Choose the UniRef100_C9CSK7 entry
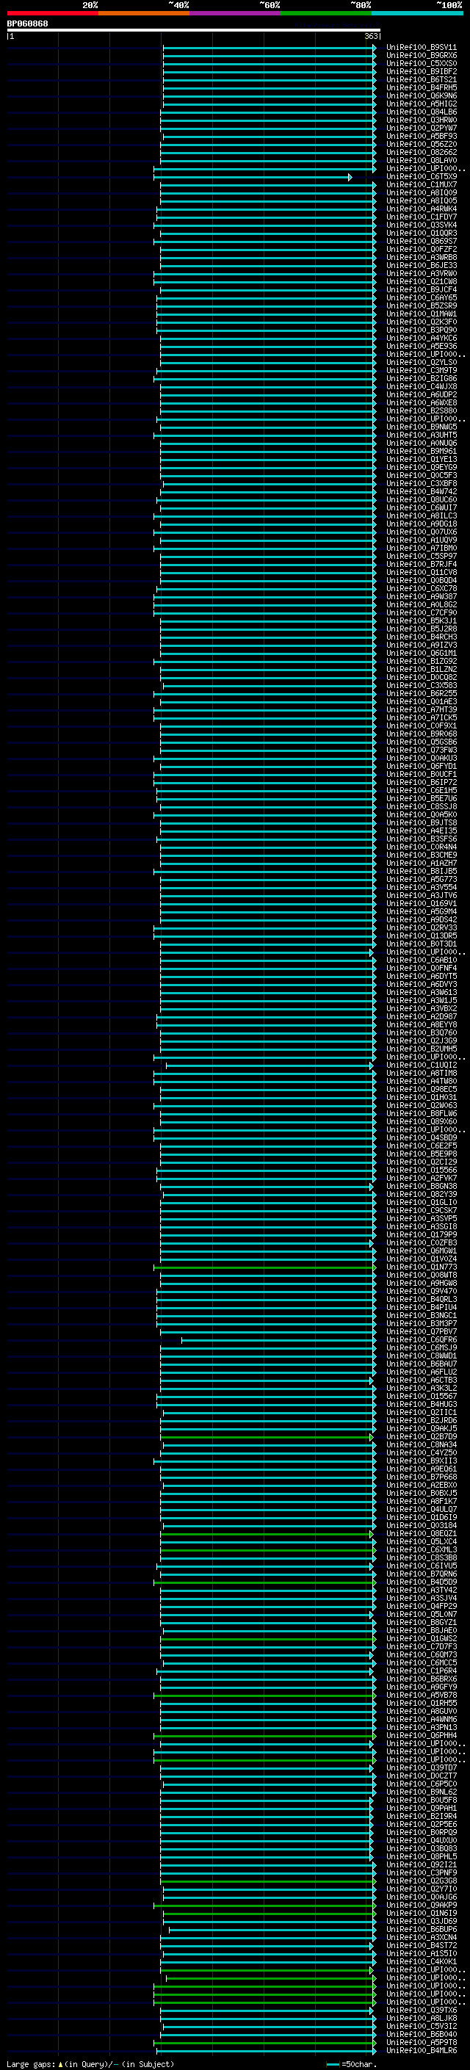The height and width of the screenshot is (2070, 470). click(x=421, y=1210)
